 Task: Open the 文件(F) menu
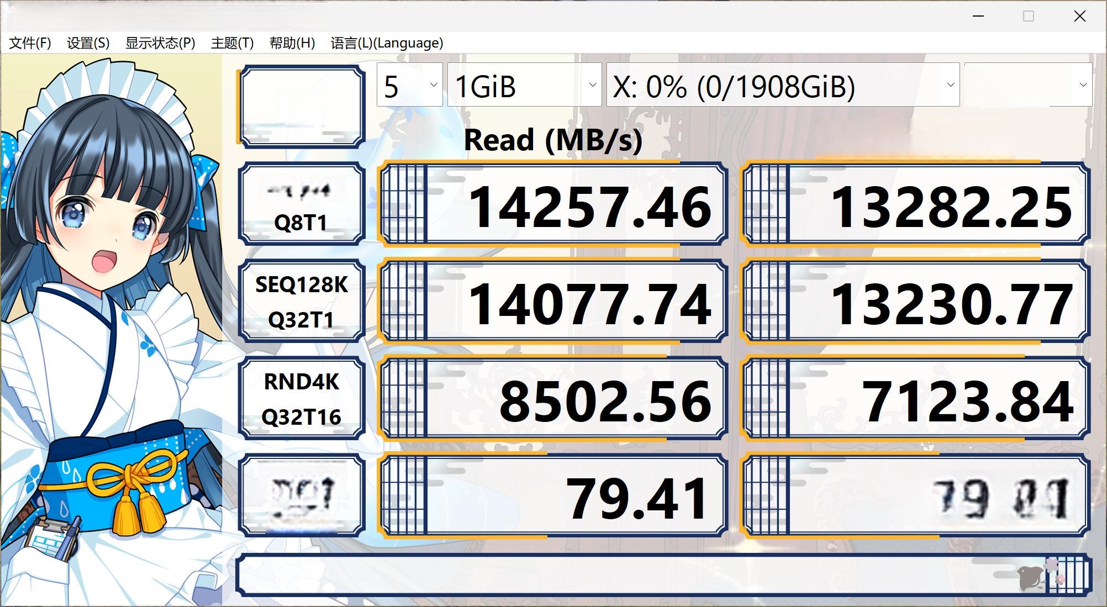[30, 43]
